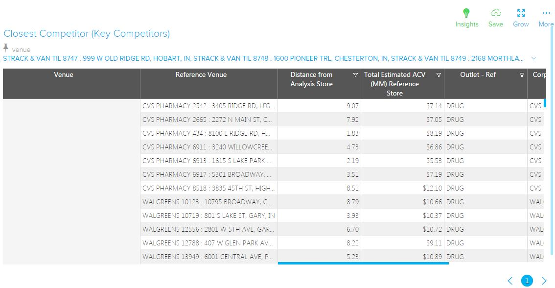
Task: Sort by the Reference Venue column header
Action: 201,75
